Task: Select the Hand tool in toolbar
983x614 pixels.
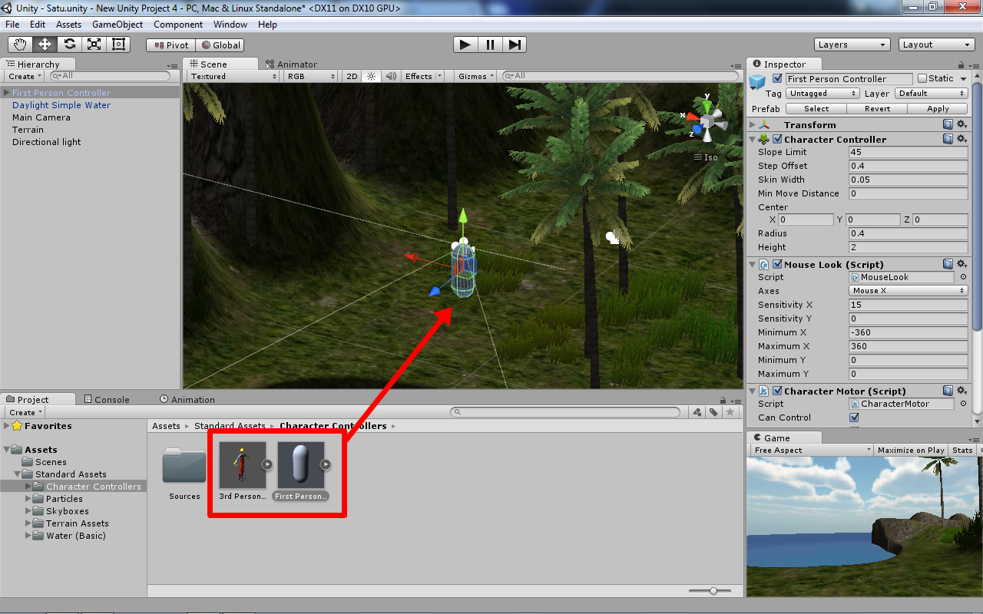Action: [x=21, y=45]
